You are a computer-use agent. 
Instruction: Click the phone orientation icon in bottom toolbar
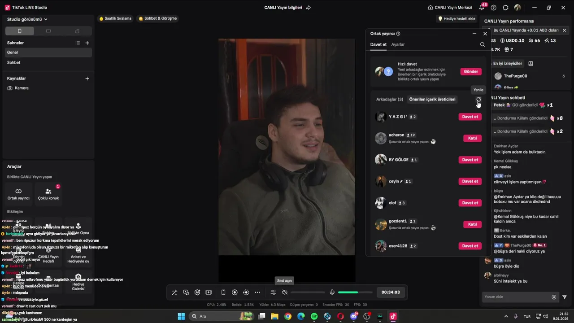click(223, 292)
